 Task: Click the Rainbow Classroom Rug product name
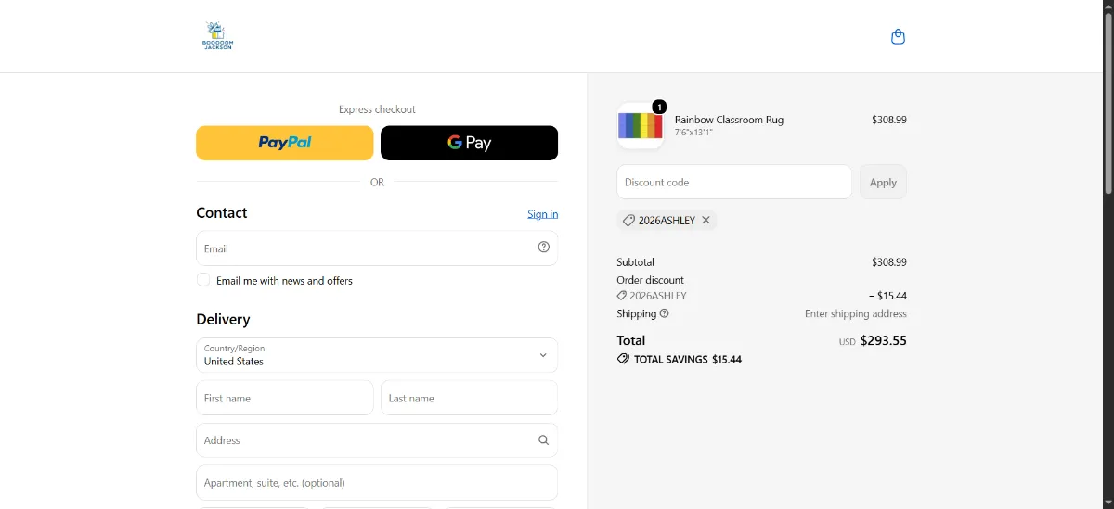coord(729,120)
